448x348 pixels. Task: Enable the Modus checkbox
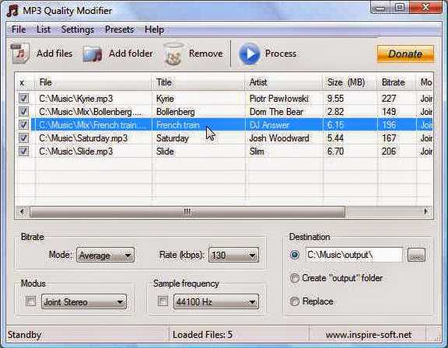pyautogui.click(x=30, y=301)
